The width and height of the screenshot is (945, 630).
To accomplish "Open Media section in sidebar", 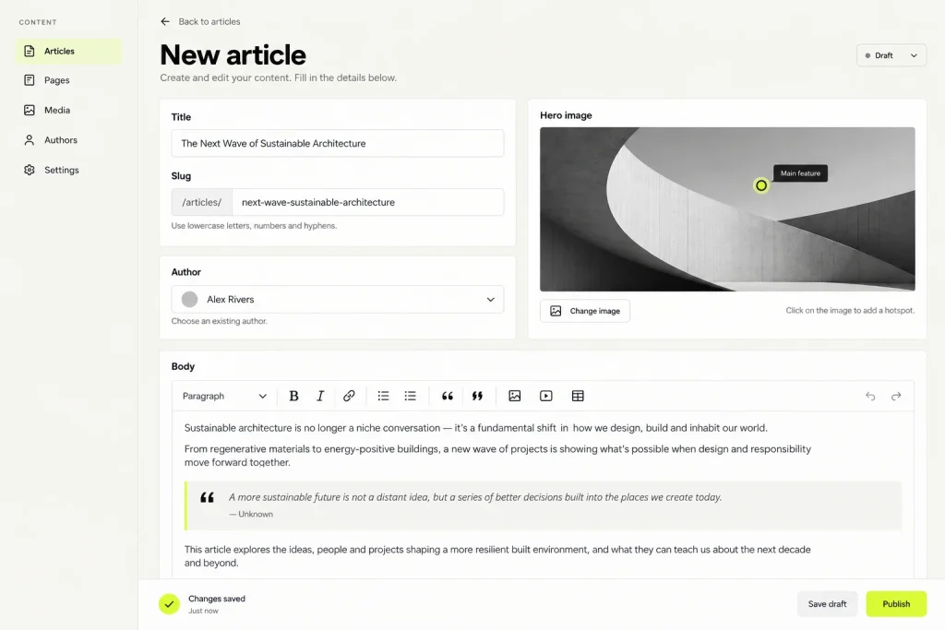I will point(68,110).
